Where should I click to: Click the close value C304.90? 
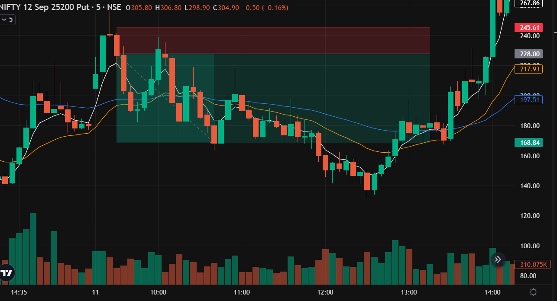(x=227, y=8)
